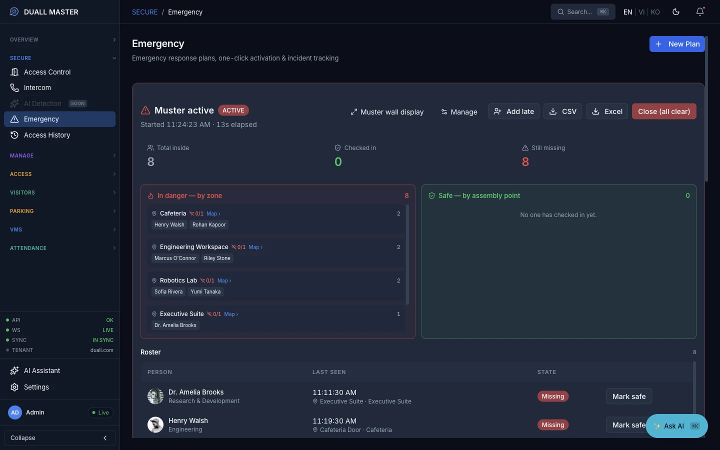Click the In danger zone list scrollbar

point(407,254)
